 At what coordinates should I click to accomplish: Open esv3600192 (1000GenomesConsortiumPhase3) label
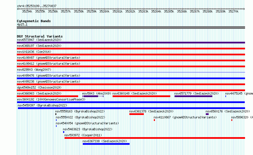click(51, 99)
